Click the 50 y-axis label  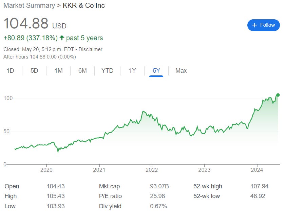[x=6, y=131]
